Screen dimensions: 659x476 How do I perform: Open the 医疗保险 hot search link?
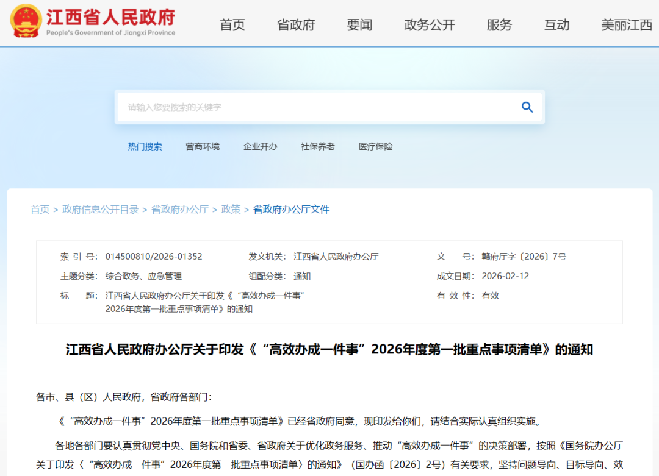[x=375, y=146]
